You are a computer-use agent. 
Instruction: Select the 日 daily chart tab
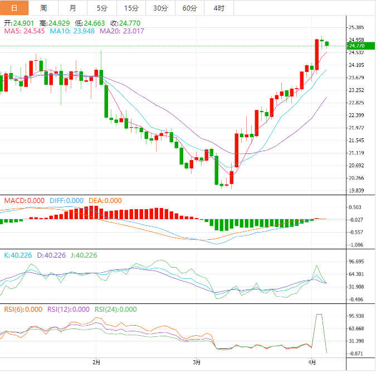coord(14,8)
